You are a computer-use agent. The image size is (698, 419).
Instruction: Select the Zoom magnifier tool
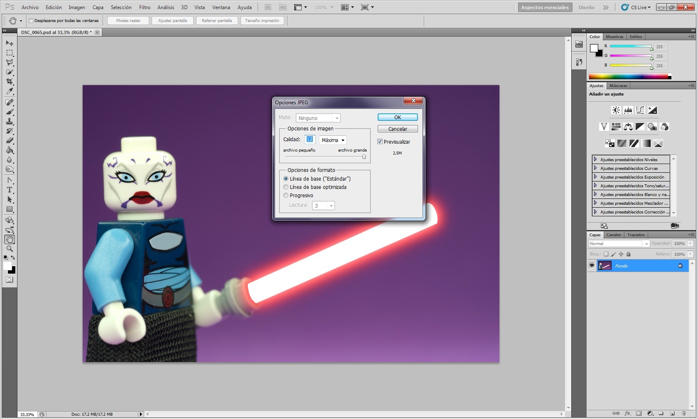(10, 249)
